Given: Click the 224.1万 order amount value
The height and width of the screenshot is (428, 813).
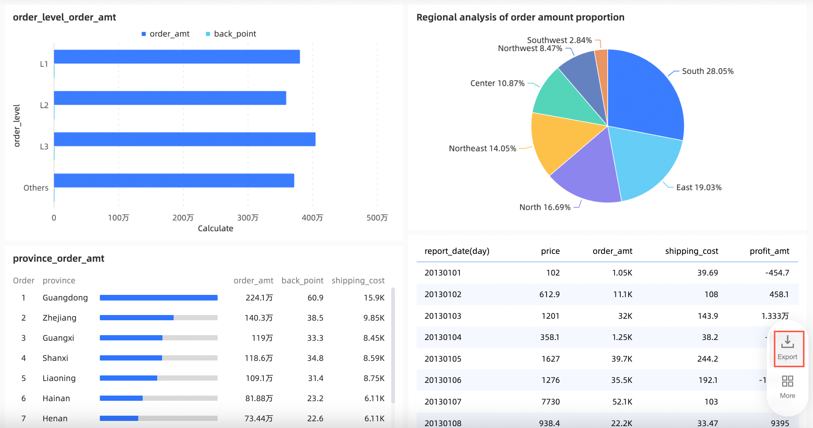Looking at the screenshot, I should [259, 298].
